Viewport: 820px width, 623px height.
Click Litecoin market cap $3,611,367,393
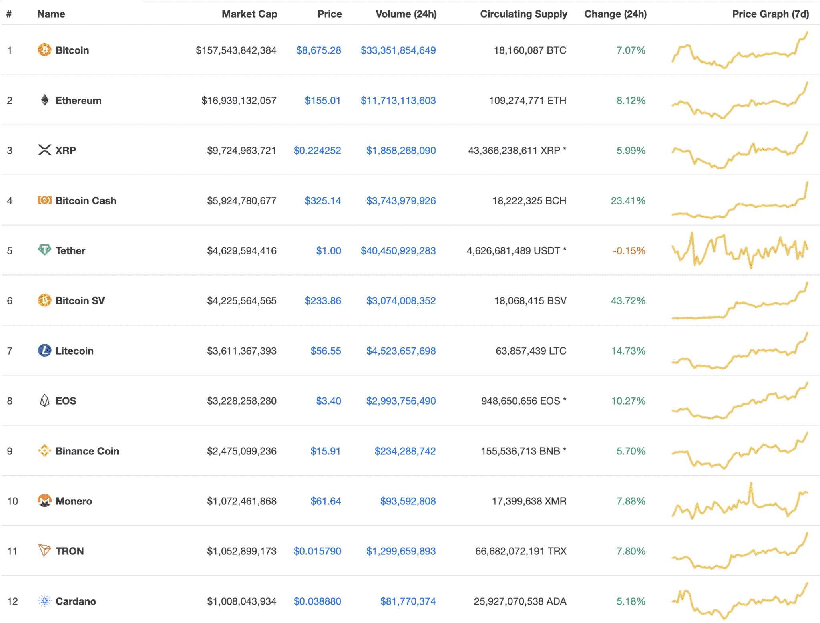pyautogui.click(x=241, y=351)
